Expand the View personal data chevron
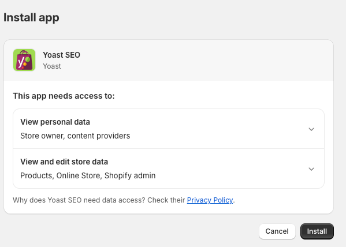 click(x=311, y=129)
